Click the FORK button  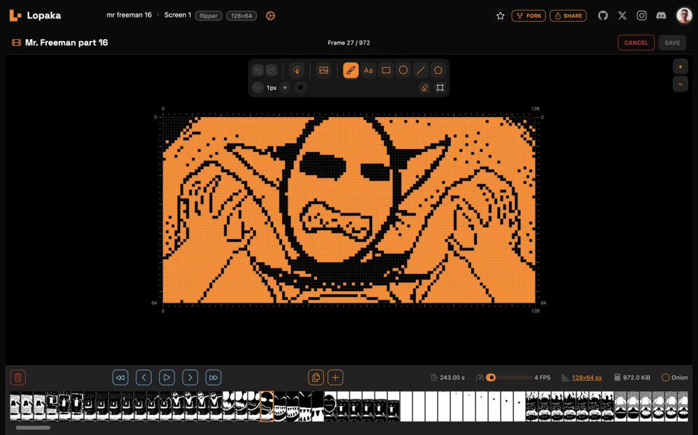tap(528, 15)
